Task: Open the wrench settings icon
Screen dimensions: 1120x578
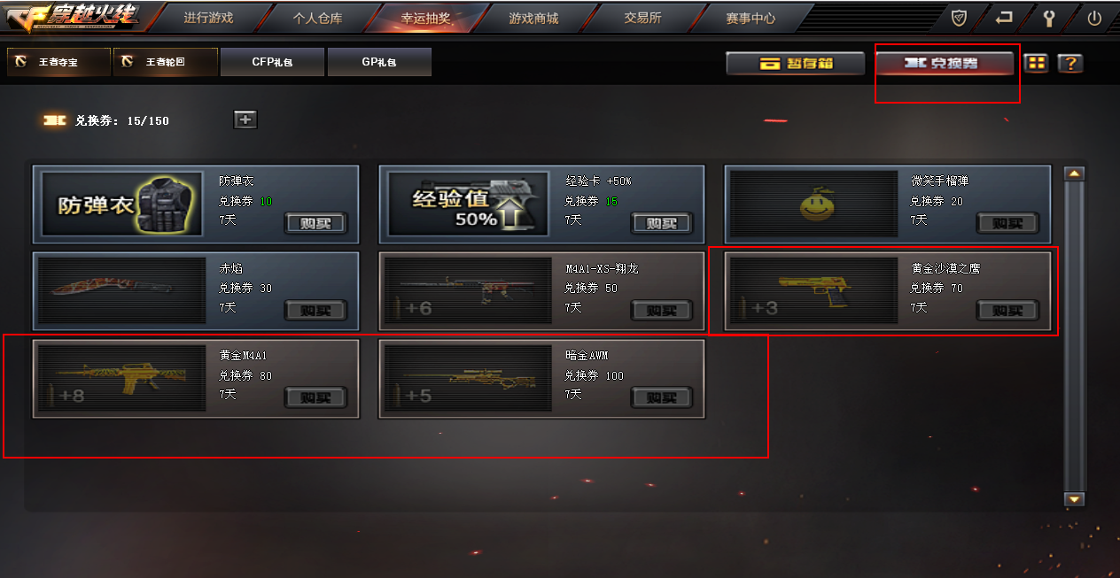Action: 1049,18
